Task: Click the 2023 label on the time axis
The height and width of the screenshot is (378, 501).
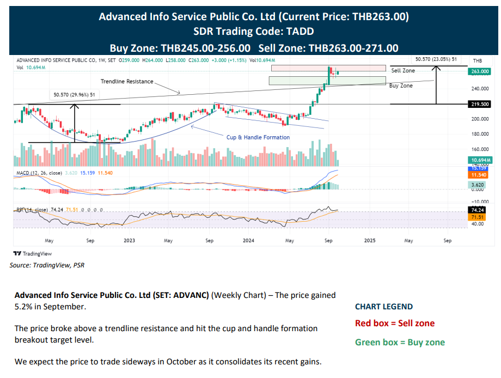Action: pyautogui.click(x=129, y=240)
